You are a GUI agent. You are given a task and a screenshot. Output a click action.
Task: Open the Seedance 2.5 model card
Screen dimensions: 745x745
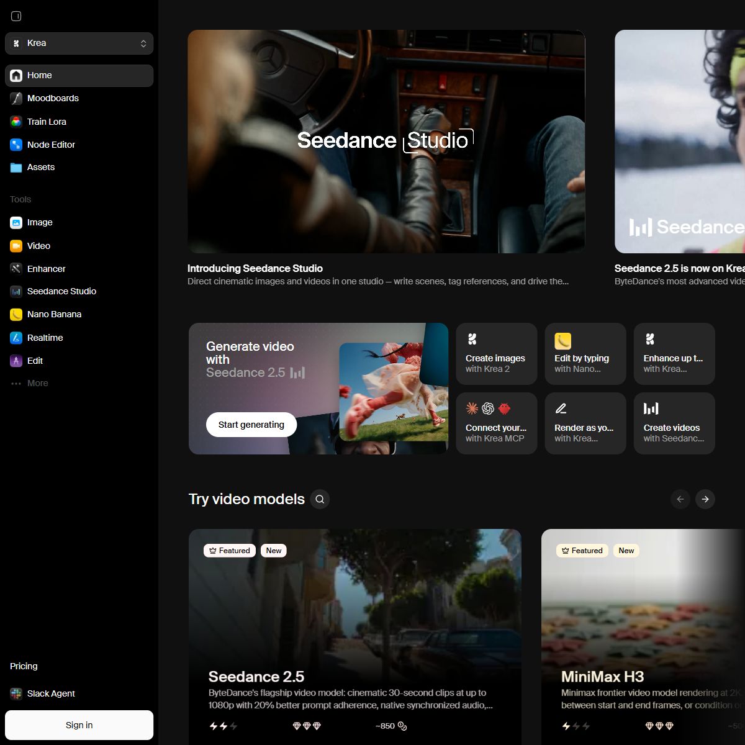click(x=355, y=637)
